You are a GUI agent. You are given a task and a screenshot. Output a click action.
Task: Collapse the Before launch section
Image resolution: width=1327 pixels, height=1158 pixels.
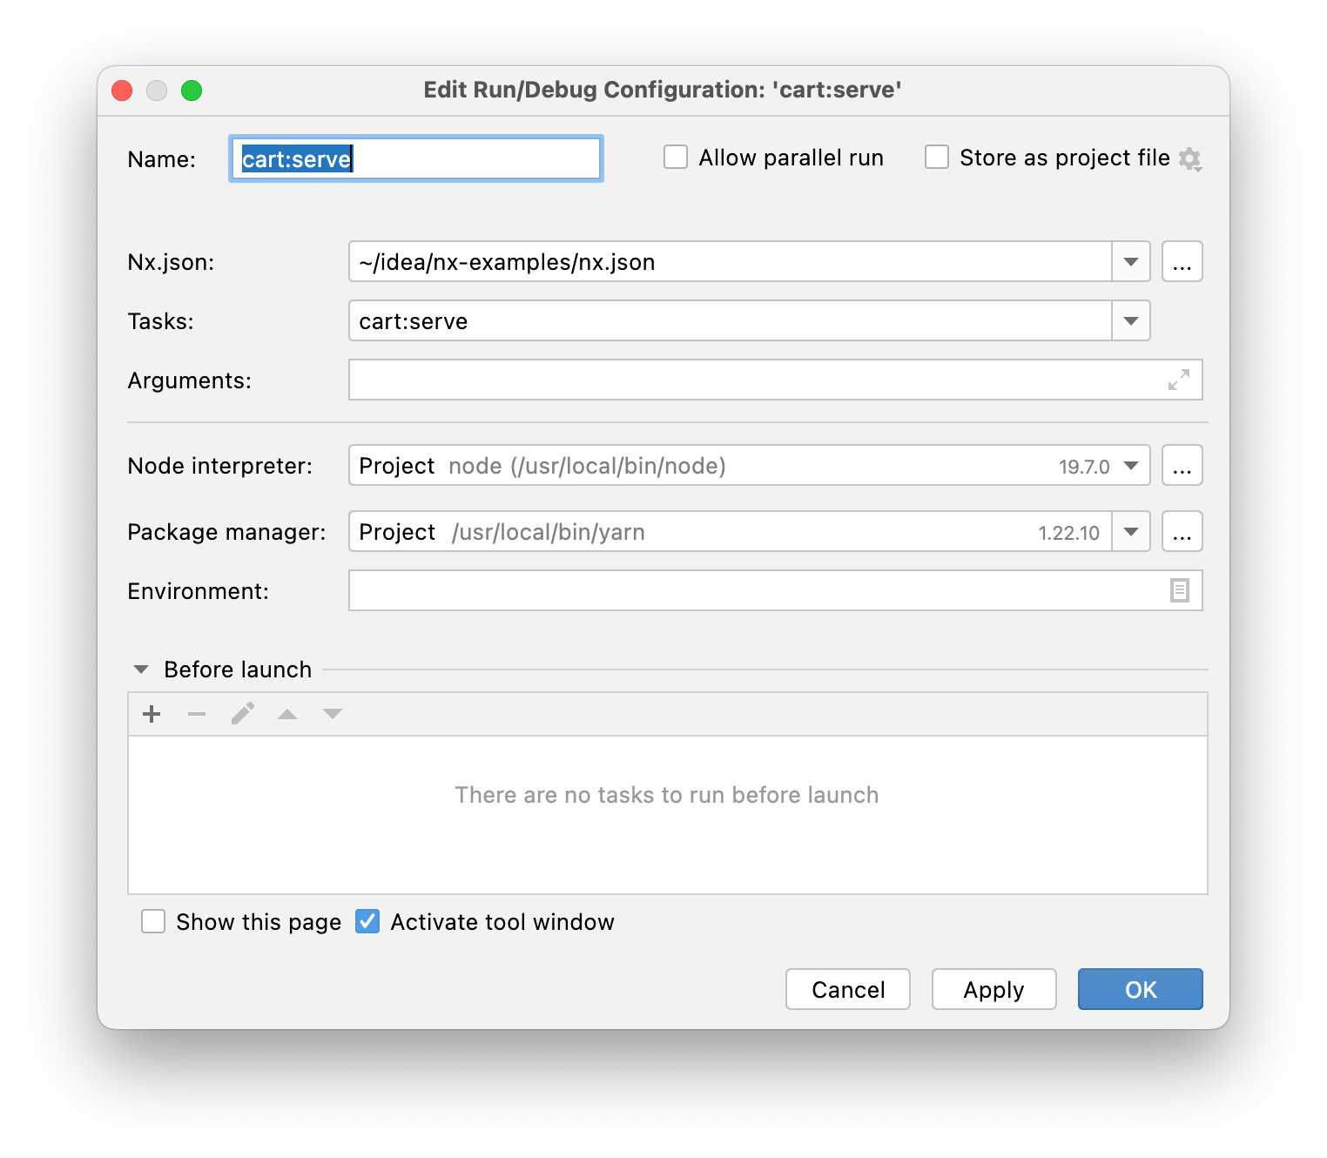[140, 669]
